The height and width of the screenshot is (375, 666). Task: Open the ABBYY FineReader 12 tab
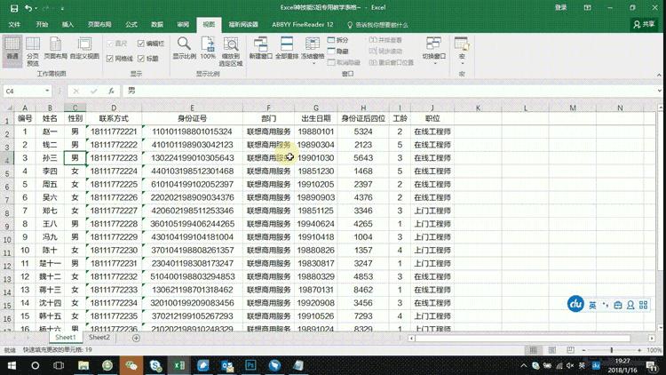(x=303, y=25)
